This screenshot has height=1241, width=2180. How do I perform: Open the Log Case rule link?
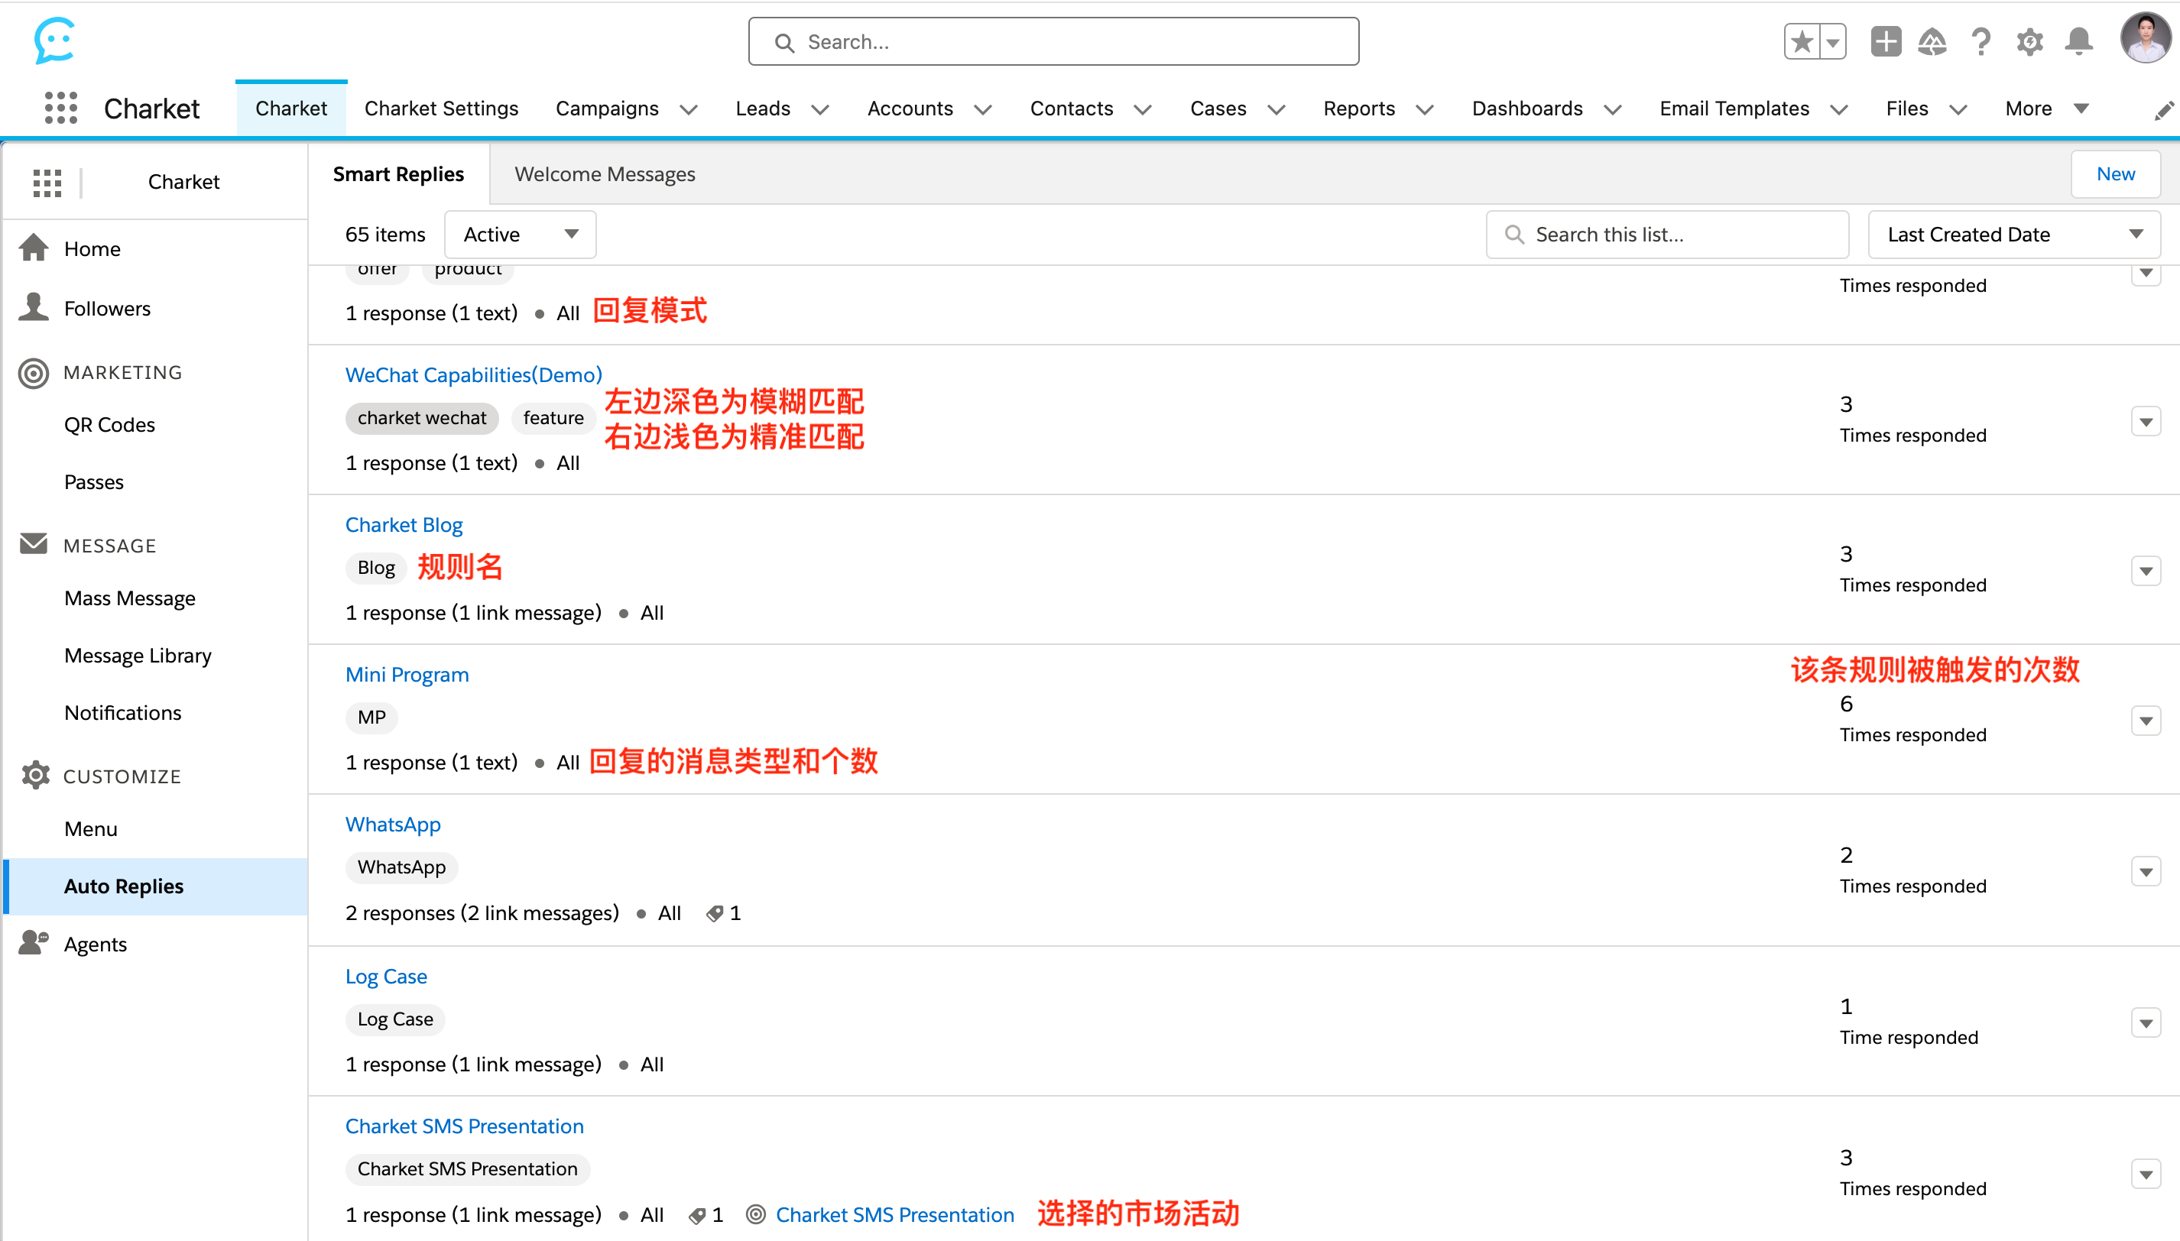385,977
